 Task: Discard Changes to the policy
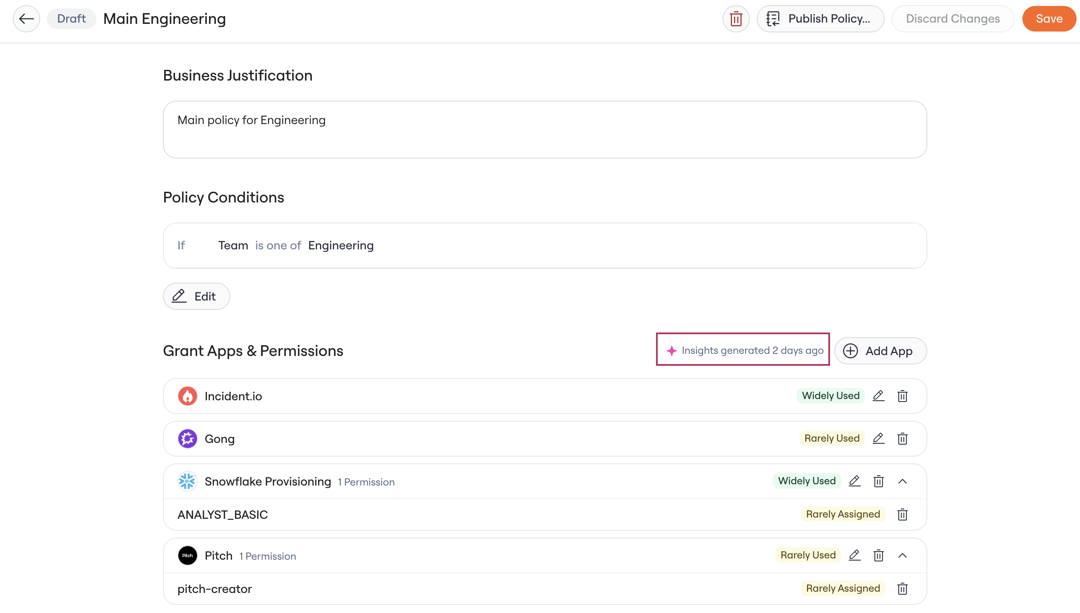(x=952, y=19)
